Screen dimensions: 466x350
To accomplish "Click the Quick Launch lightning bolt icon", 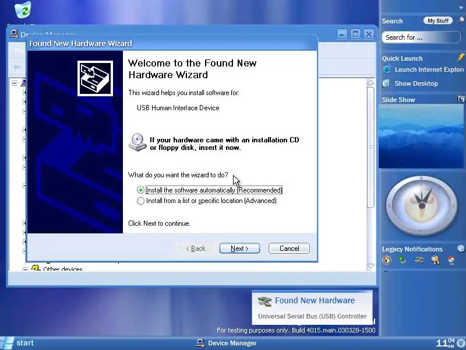I will pyautogui.click(x=461, y=57).
